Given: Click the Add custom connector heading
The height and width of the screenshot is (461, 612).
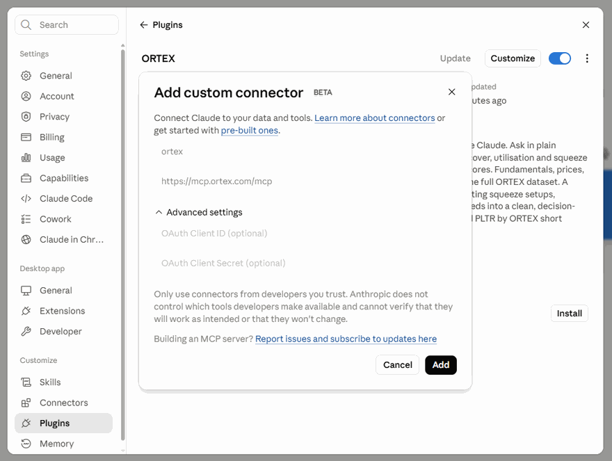Looking at the screenshot, I should click(228, 92).
